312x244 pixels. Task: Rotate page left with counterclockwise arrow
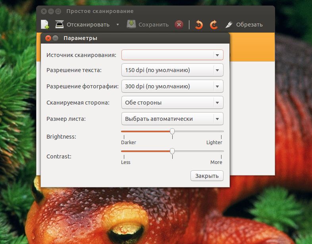pos(199,25)
